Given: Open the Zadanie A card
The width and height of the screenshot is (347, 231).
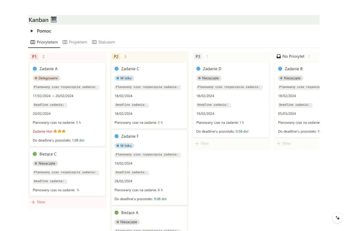Looking at the screenshot, I should [49, 69].
